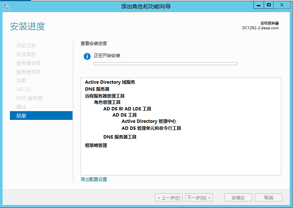Select the 开始之前 step
Viewport: 293px width, 208px height.
coord(26,46)
